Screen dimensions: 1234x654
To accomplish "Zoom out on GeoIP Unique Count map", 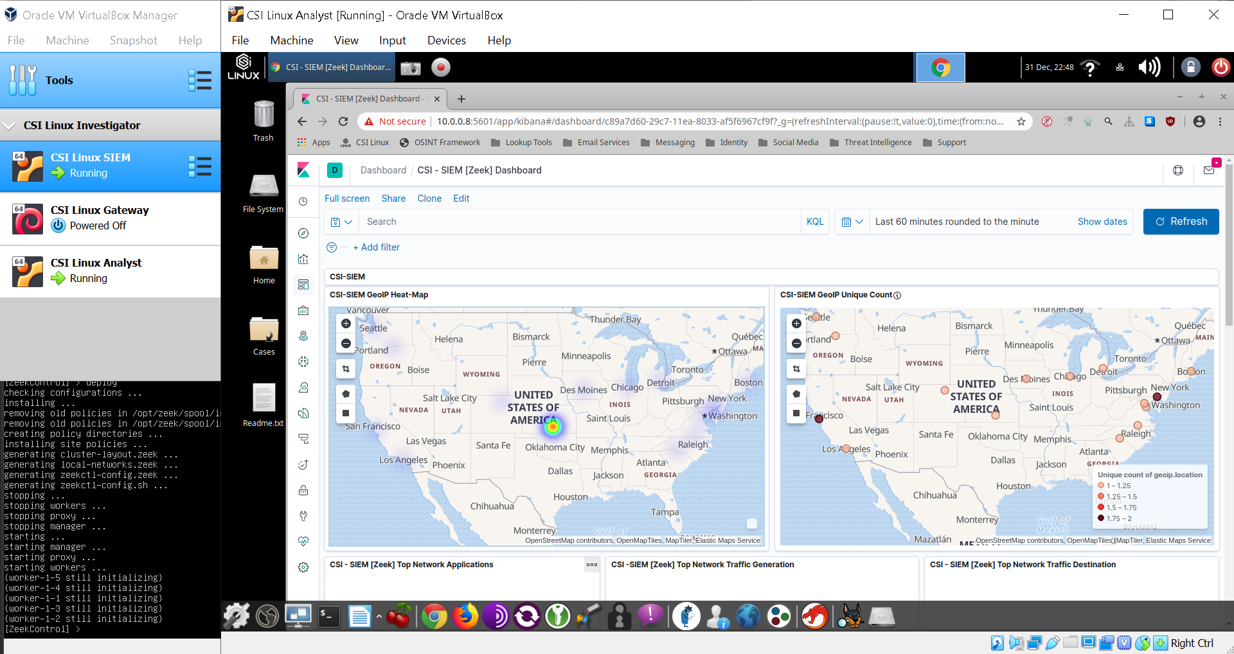I will pos(796,344).
